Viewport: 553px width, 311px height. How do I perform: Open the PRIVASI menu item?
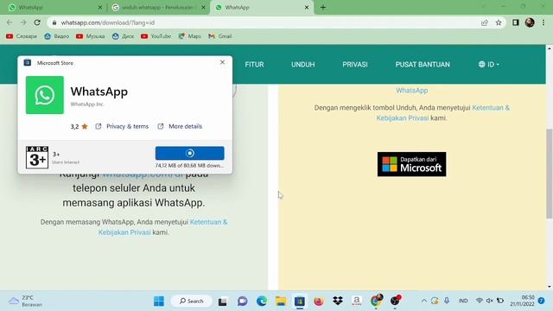(355, 65)
